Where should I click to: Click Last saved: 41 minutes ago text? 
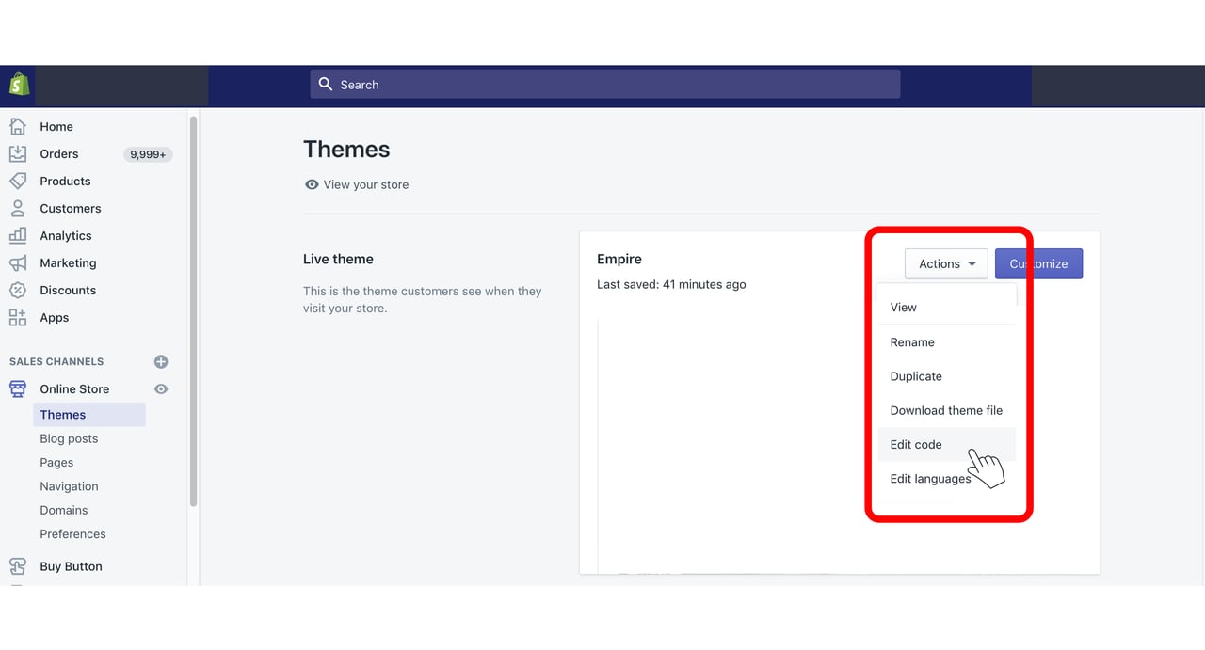pyautogui.click(x=671, y=284)
